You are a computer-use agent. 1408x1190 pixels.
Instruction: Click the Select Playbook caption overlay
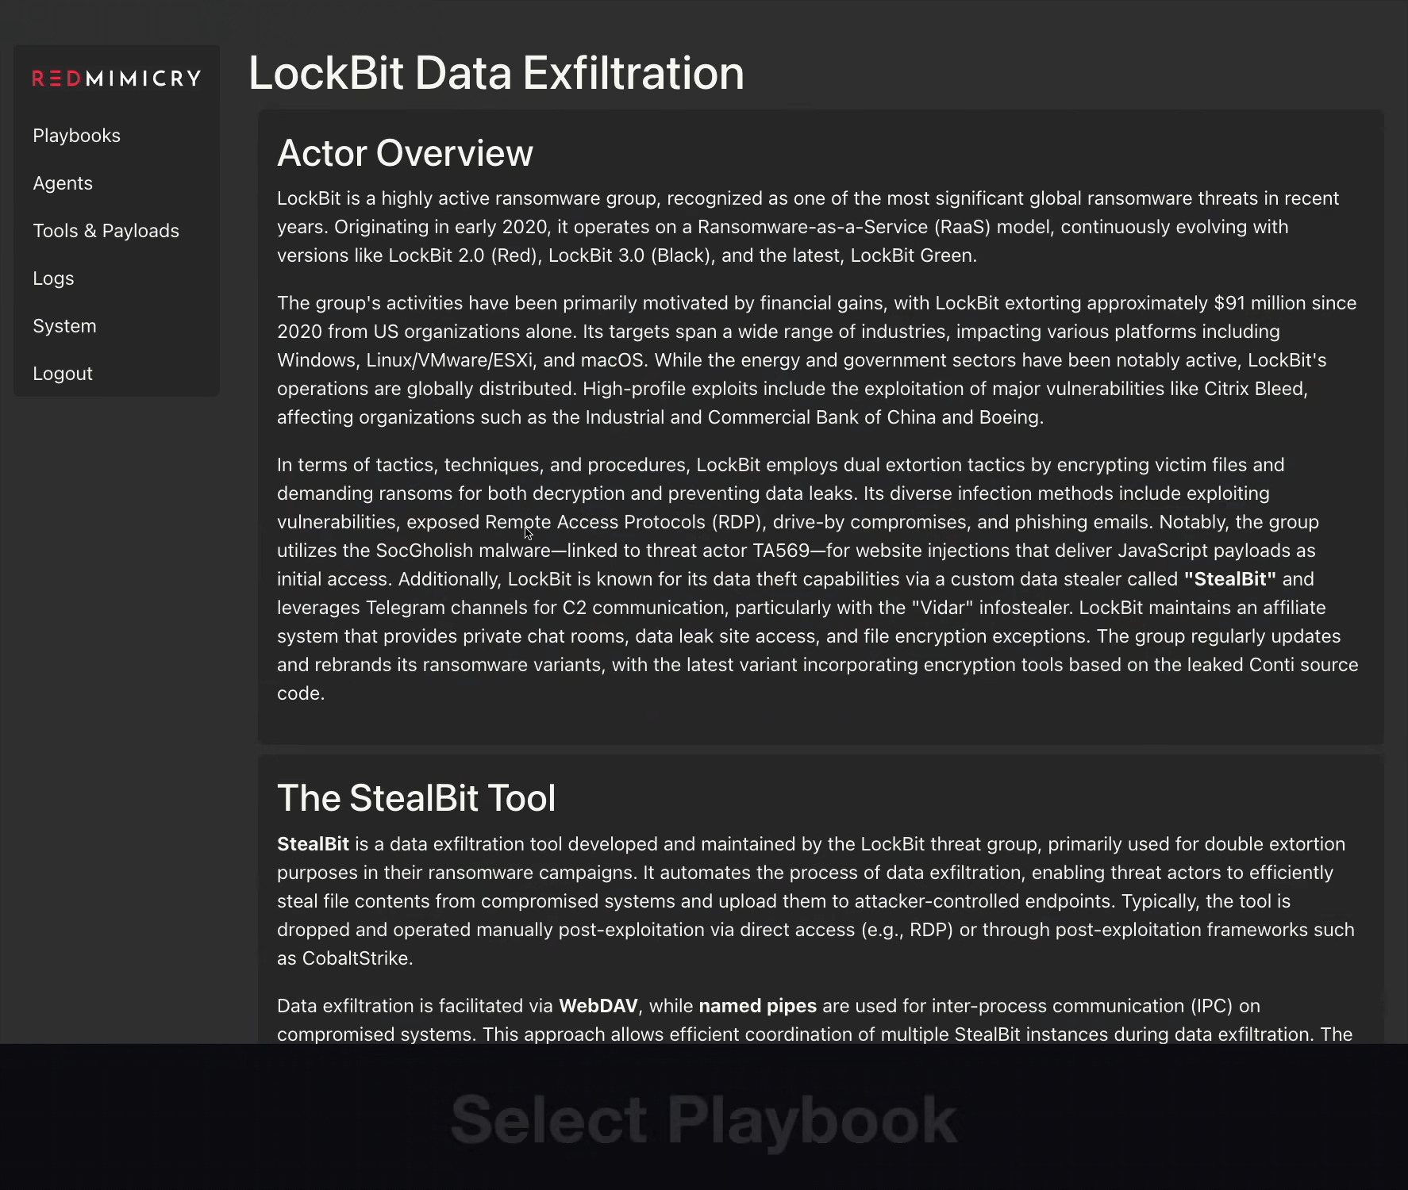(703, 1120)
